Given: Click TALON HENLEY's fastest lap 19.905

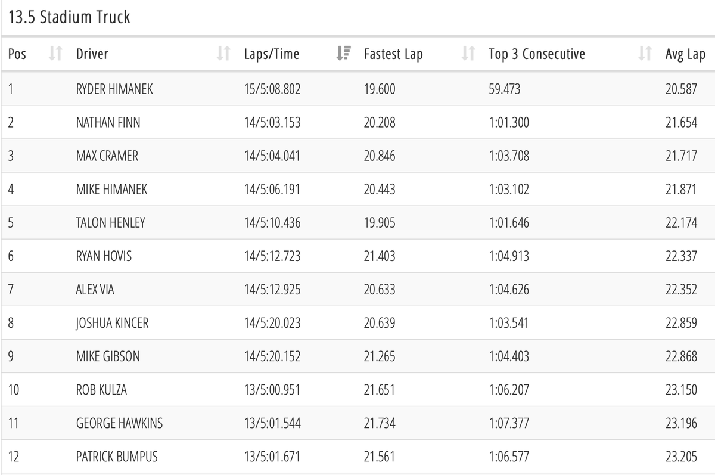Looking at the screenshot, I should [380, 223].
